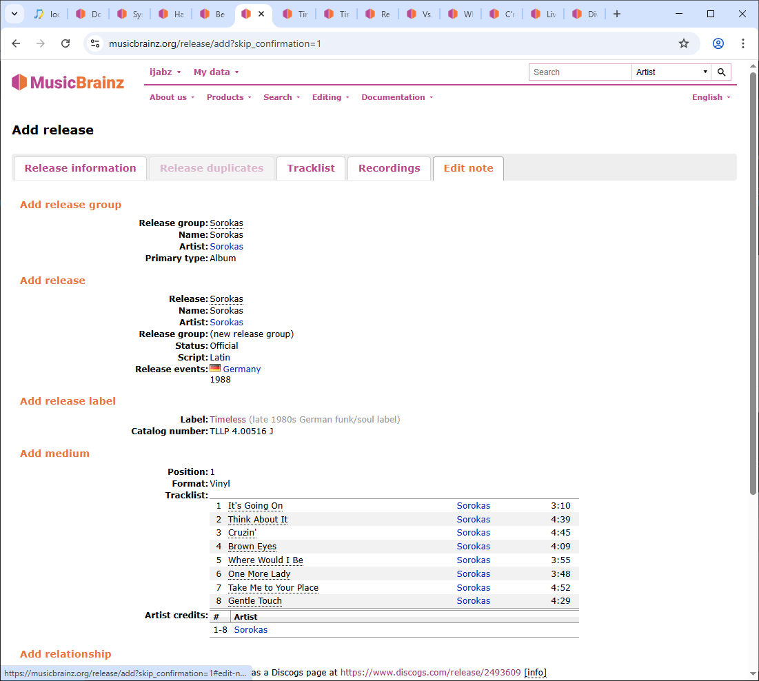Click the browser address bar URL
The image size is (759, 681).
(215, 43)
